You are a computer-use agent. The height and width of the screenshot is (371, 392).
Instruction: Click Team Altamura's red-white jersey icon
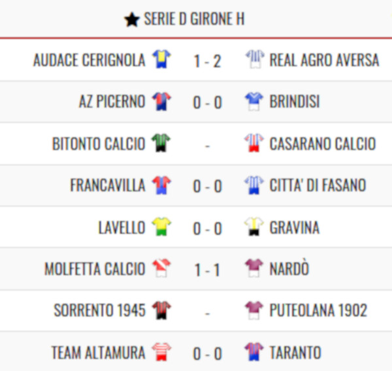tap(161, 352)
